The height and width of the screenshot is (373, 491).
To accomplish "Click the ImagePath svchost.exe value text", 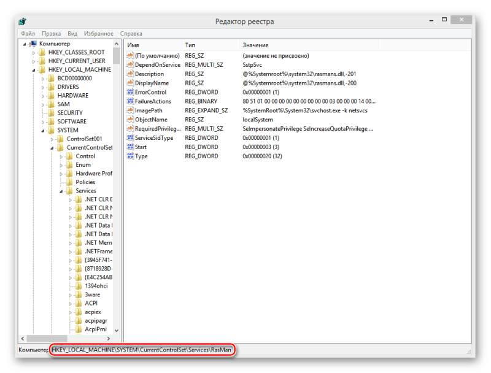I will point(305,110).
